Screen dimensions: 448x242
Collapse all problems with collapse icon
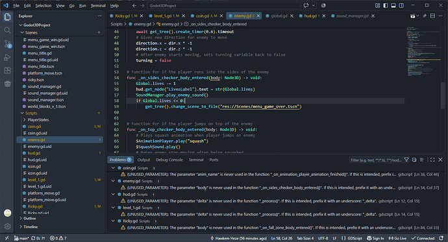pos(414,160)
